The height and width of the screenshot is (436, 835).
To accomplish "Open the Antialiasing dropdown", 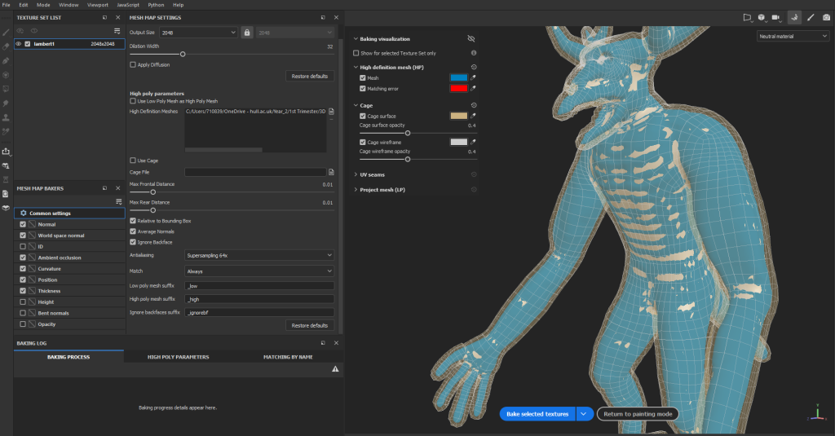I will coord(259,255).
